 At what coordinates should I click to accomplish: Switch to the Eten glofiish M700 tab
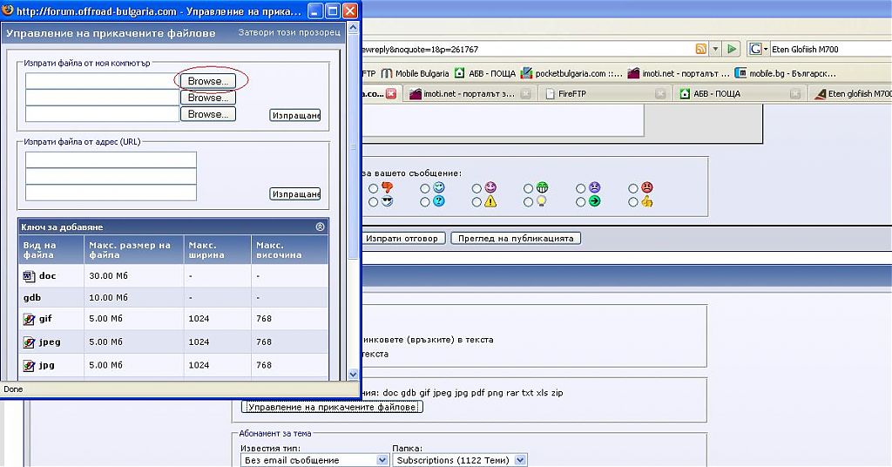pyautogui.click(x=852, y=94)
